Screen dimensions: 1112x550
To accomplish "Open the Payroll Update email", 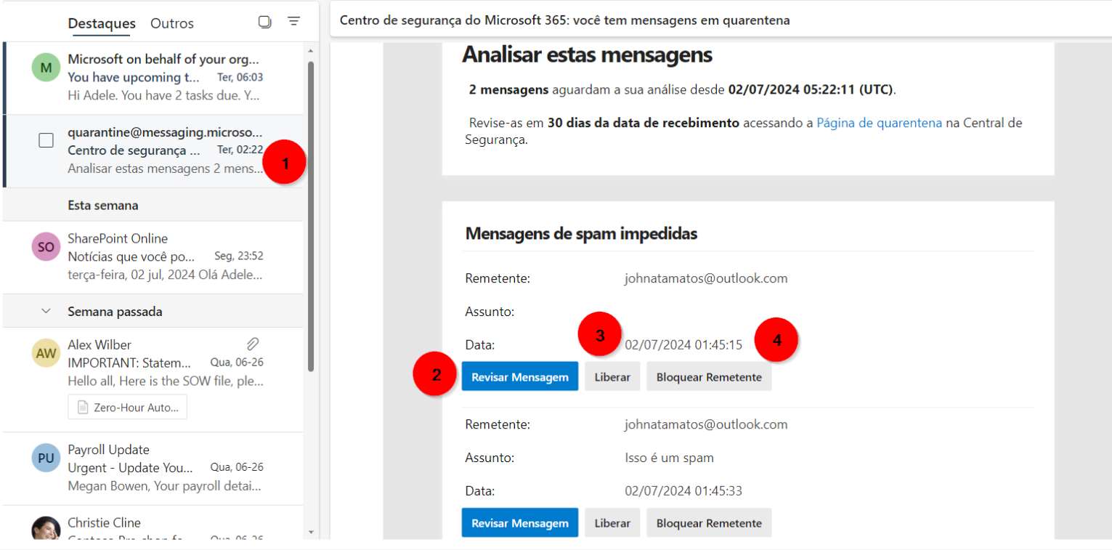I will tap(154, 469).
